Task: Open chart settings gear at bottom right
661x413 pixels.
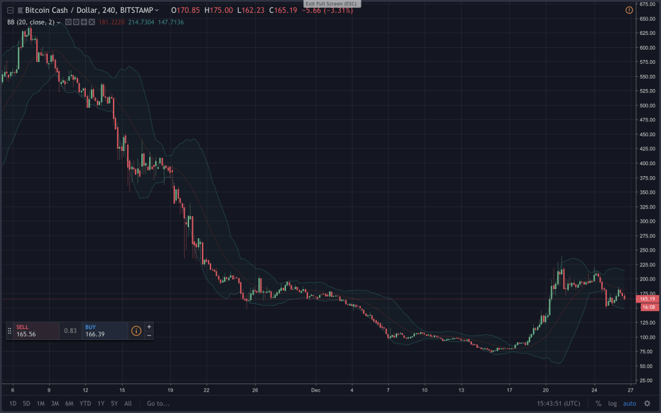Action: (647, 403)
